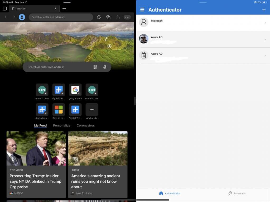Open the ancient ruins photo thumbnail
270x202 pixels.
coord(98,148)
